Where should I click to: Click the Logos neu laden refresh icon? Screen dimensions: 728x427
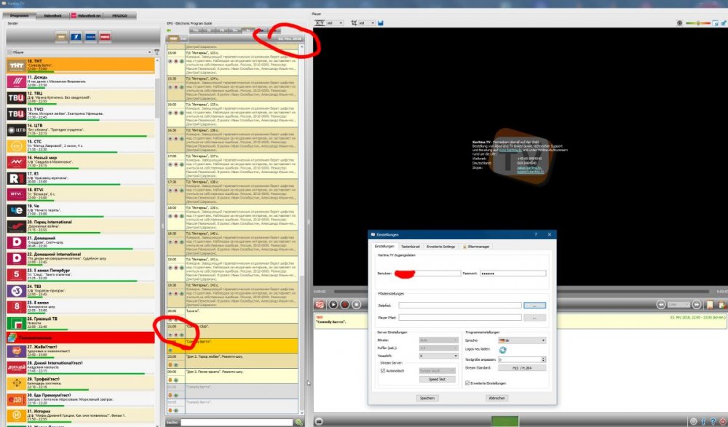(x=502, y=350)
